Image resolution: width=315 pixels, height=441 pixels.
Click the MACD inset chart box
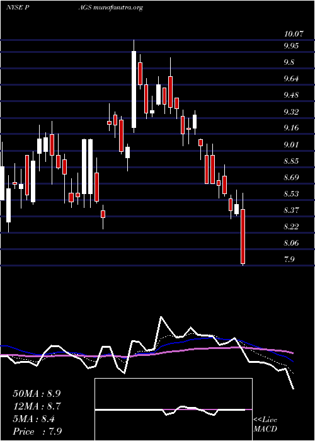click(x=173, y=409)
